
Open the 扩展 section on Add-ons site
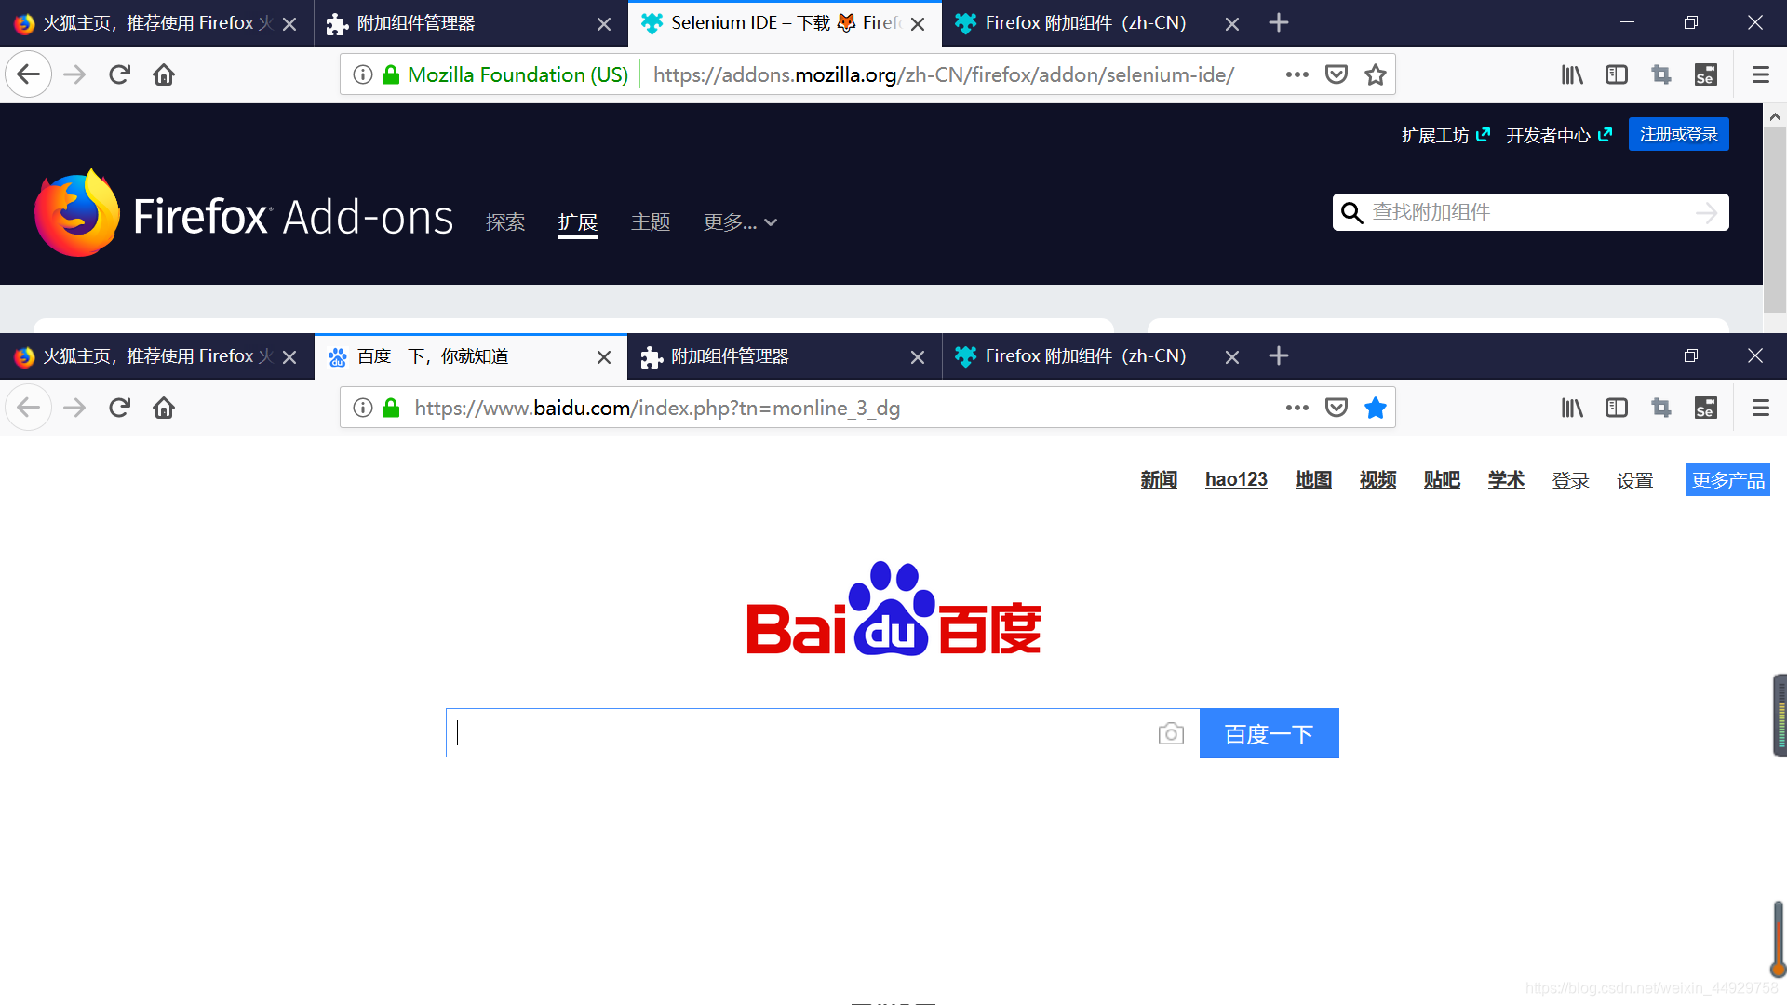click(578, 222)
